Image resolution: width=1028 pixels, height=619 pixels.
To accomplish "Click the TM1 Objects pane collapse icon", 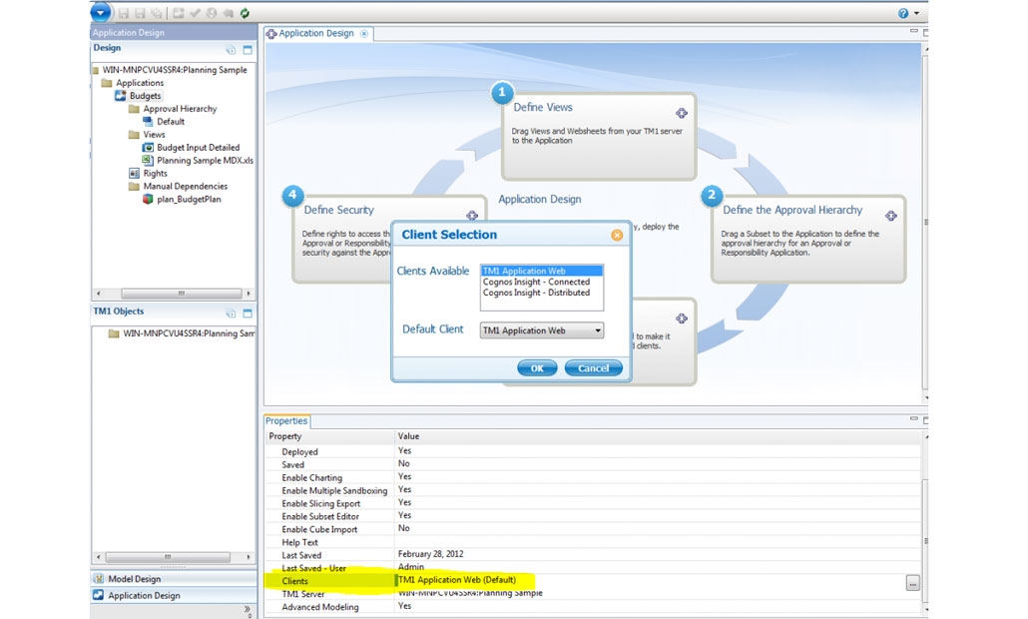I will (x=231, y=313).
